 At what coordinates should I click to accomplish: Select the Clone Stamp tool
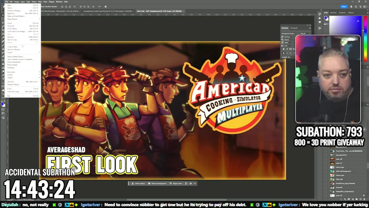pyautogui.click(x=3, y=48)
